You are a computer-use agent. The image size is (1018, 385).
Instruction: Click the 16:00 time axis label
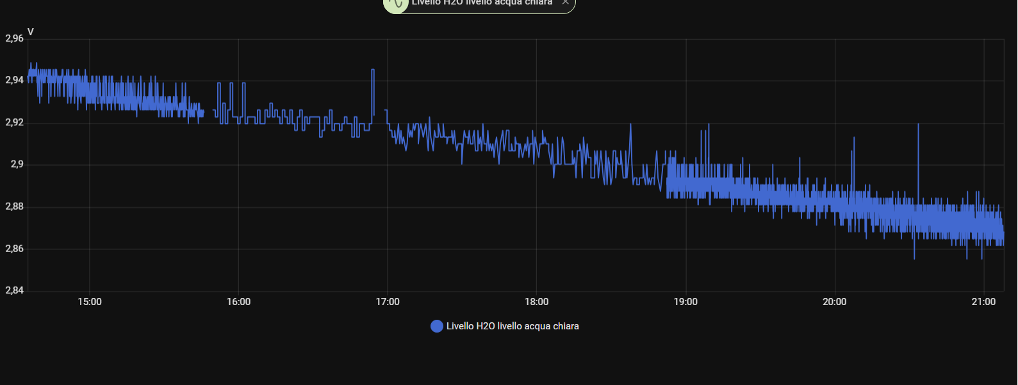click(238, 302)
